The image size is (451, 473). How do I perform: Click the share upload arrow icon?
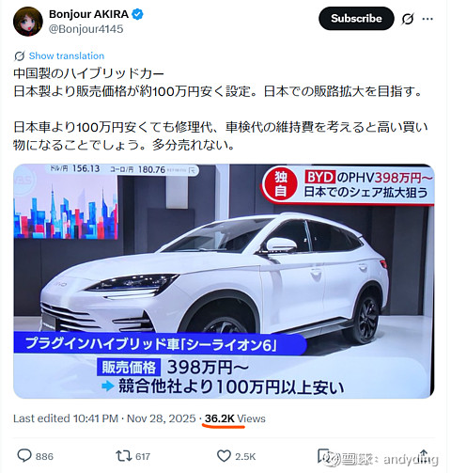click(424, 455)
